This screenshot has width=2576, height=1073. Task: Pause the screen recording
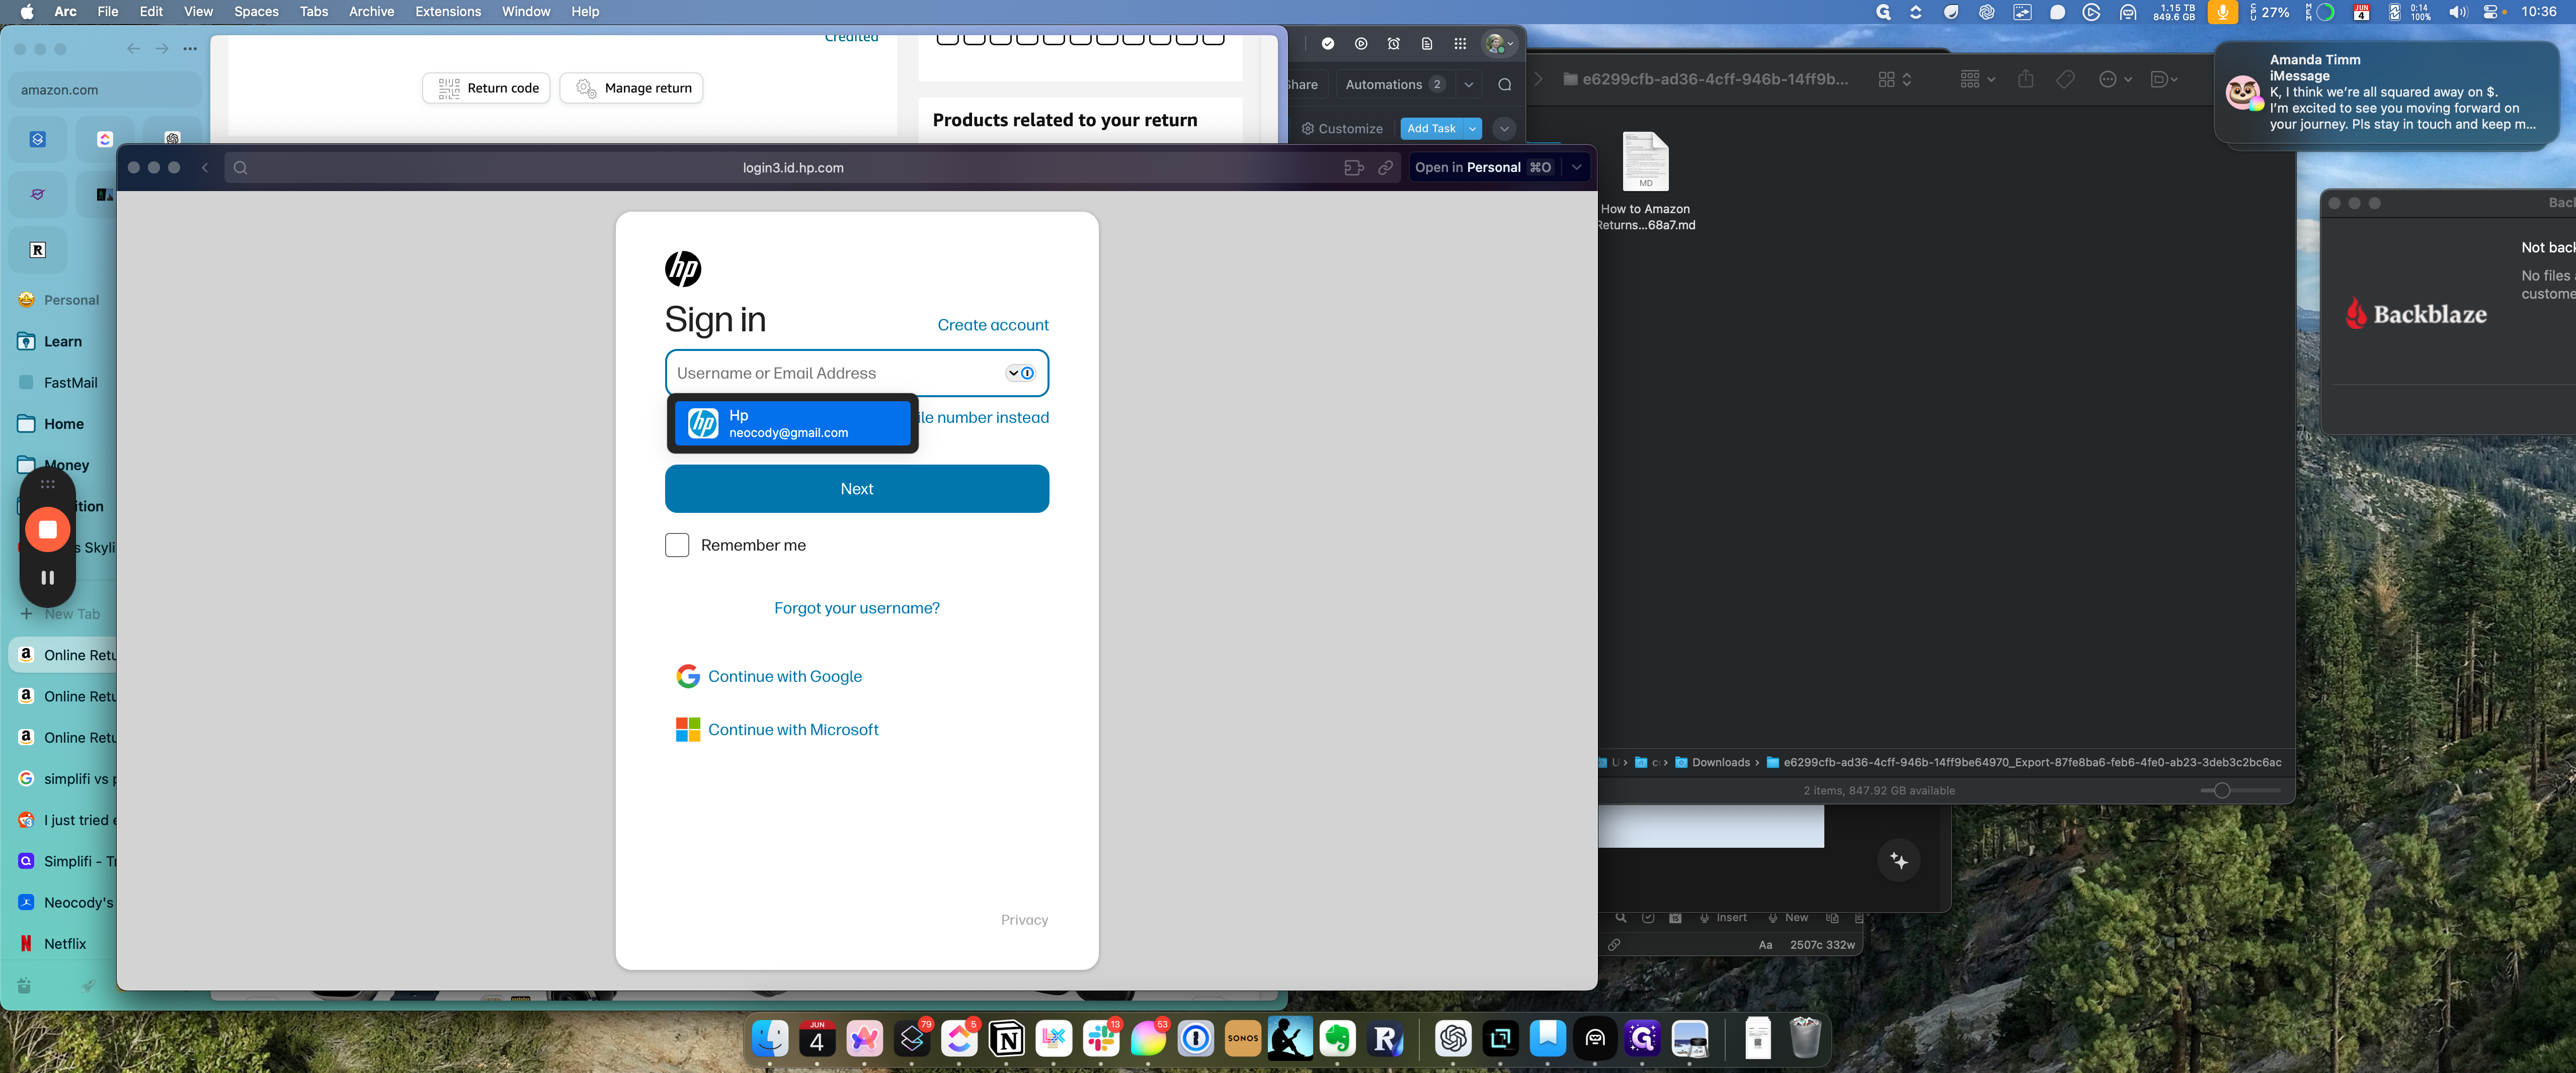(x=47, y=577)
